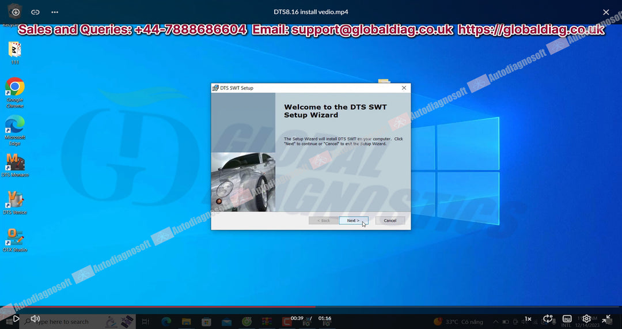Select the 111 archive desktop icon
This screenshot has width=622, height=329.
tap(14, 53)
